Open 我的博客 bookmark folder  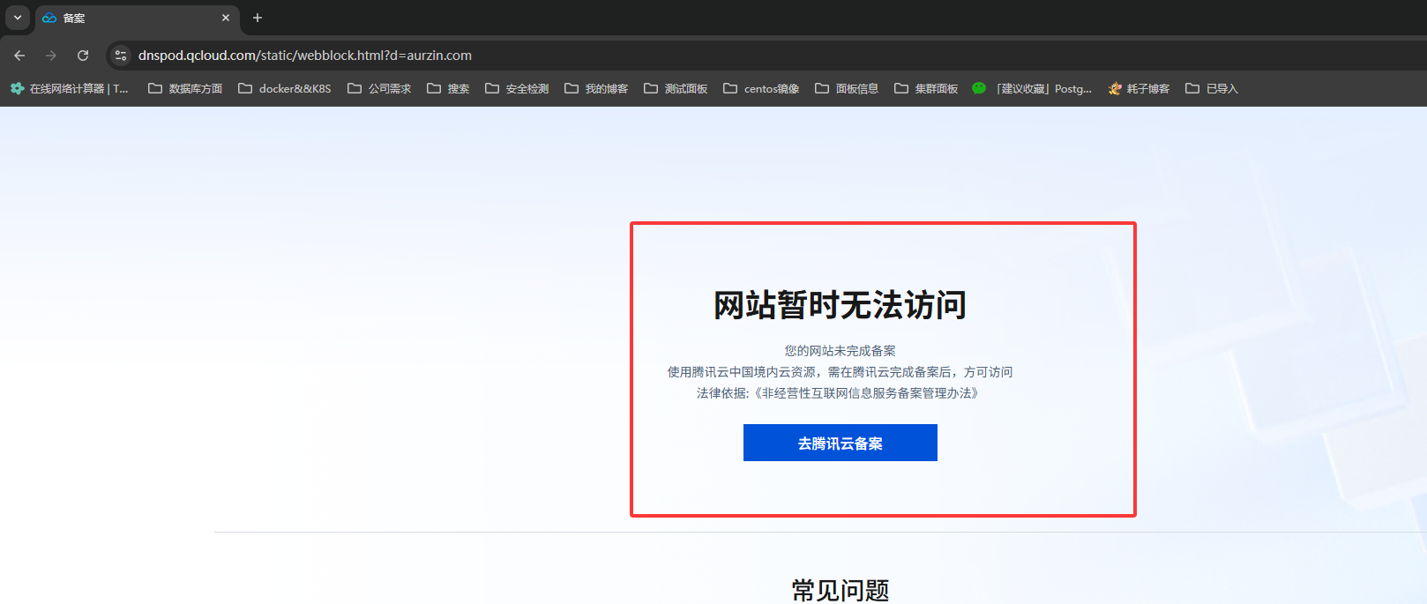596,89
